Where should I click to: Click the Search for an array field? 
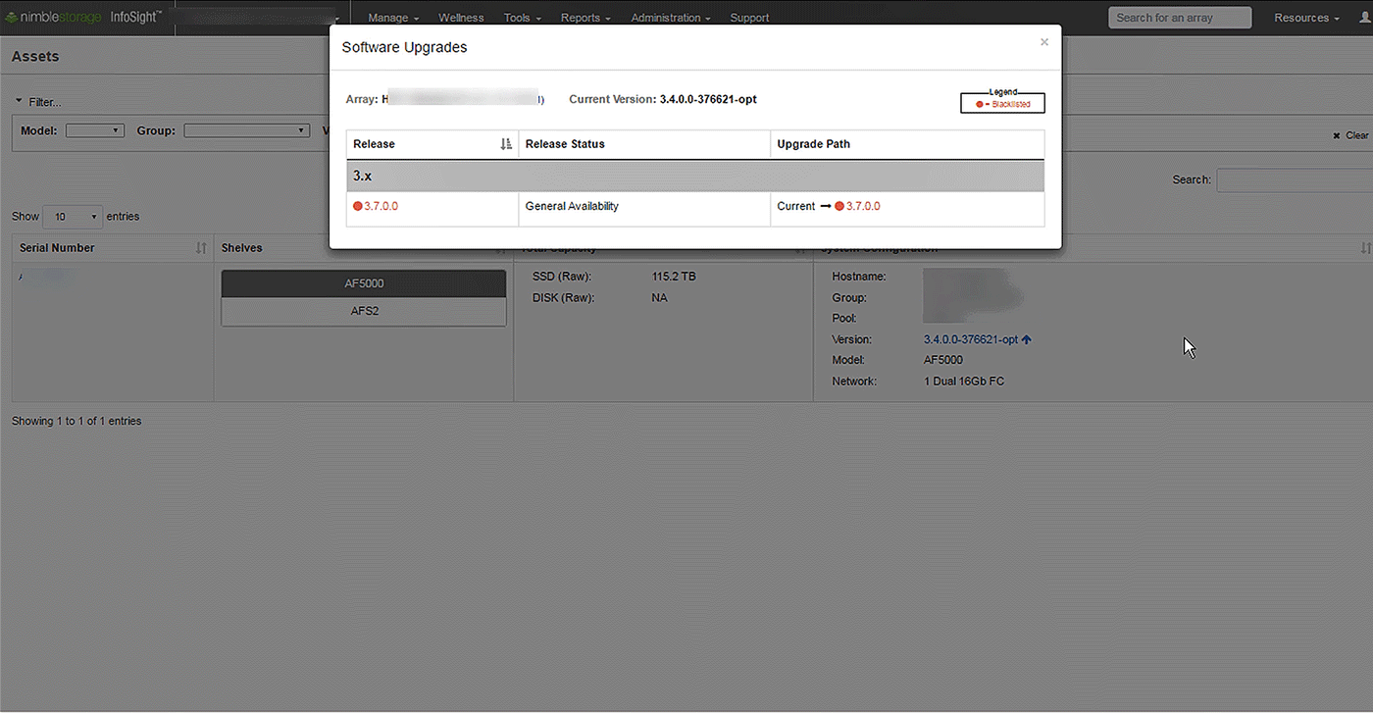1180,18
